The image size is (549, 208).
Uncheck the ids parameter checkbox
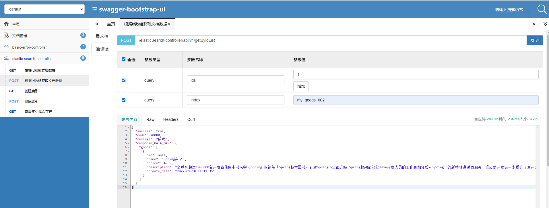123,80
